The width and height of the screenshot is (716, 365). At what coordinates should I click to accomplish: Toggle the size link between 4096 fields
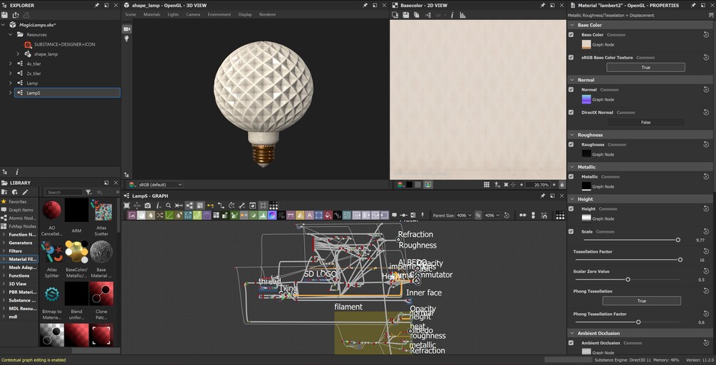point(478,216)
